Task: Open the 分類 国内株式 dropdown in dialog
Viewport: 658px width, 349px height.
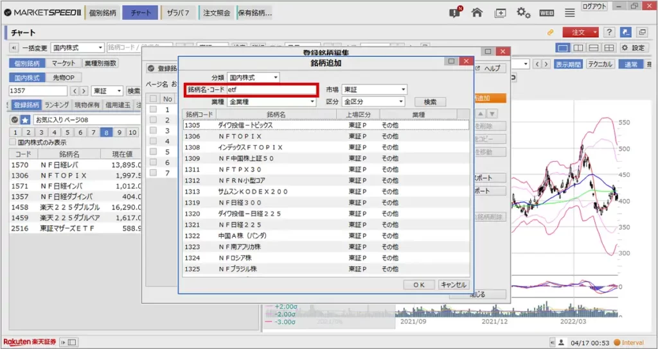Action: coord(253,78)
